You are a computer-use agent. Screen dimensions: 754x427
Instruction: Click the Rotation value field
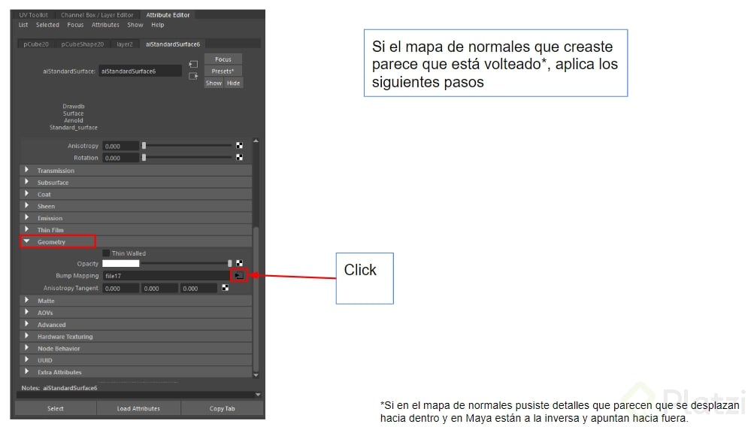121,158
